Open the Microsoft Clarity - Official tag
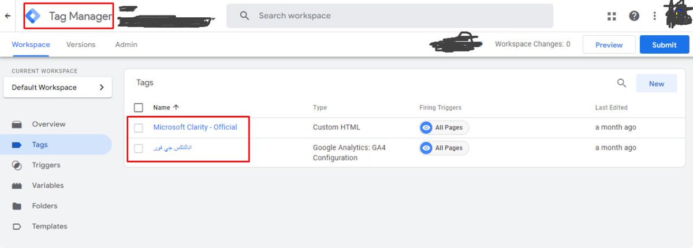 click(x=195, y=127)
